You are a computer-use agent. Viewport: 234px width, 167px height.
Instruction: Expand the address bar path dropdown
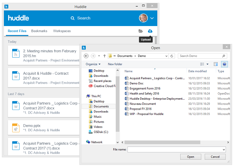166,56
